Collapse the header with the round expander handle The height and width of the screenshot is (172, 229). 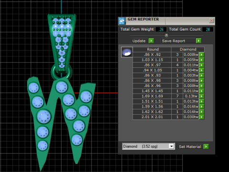167,35
